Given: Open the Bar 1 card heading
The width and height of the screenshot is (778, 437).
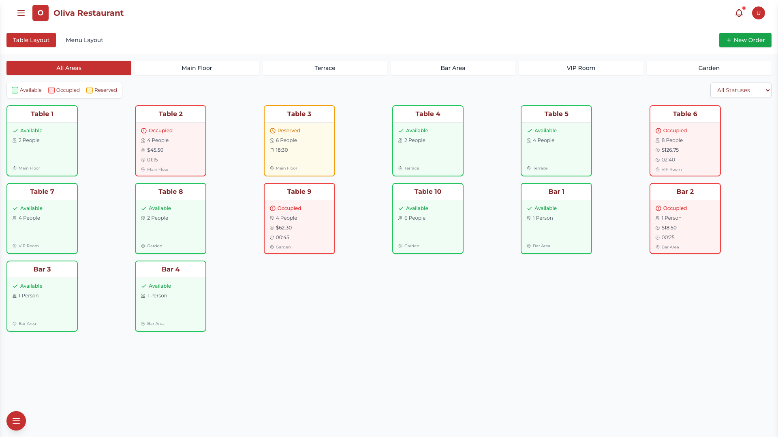Looking at the screenshot, I should 556,192.
